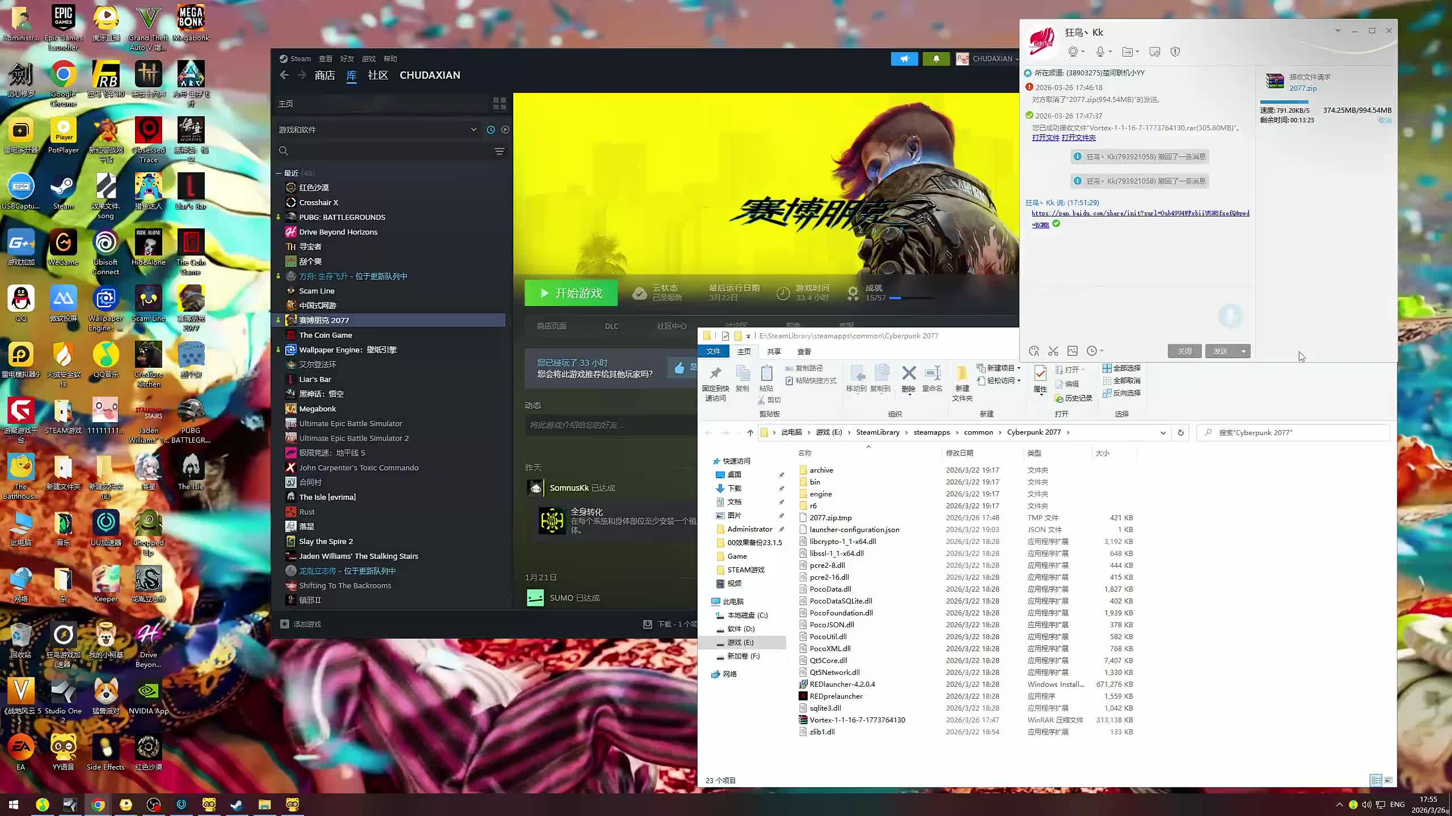This screenshot has height=816, width=1452.
Task: Toggle the Steam library grid view button
Action: click(499, 104)
